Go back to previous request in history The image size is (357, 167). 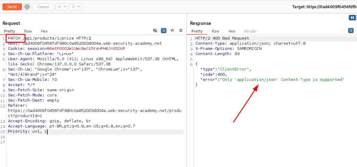(x=60, y=7)
